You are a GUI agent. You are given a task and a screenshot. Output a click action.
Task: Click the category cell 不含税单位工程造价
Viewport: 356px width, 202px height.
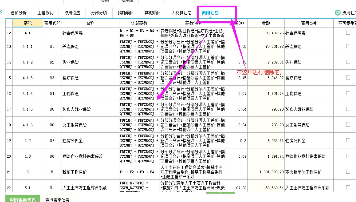309,172
